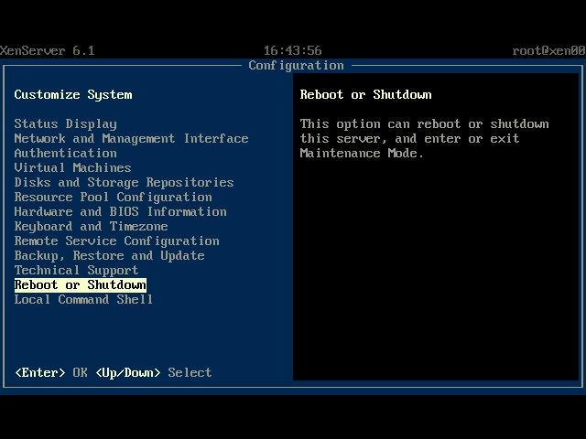Select Hardware and BIOS Information
This screenshot has height=439, width=586.
pos(120,211)
